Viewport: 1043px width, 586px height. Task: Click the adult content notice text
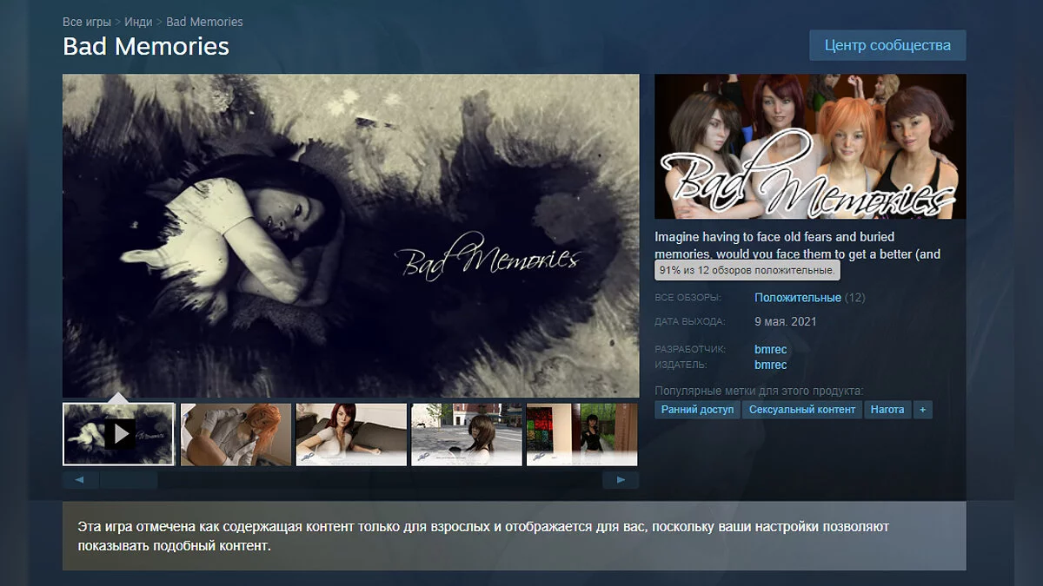(x=483, y=537)
